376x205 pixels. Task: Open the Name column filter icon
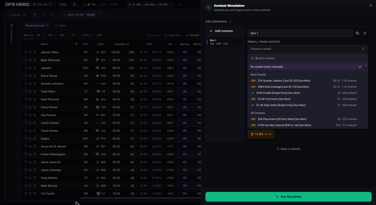click(76, 44)
